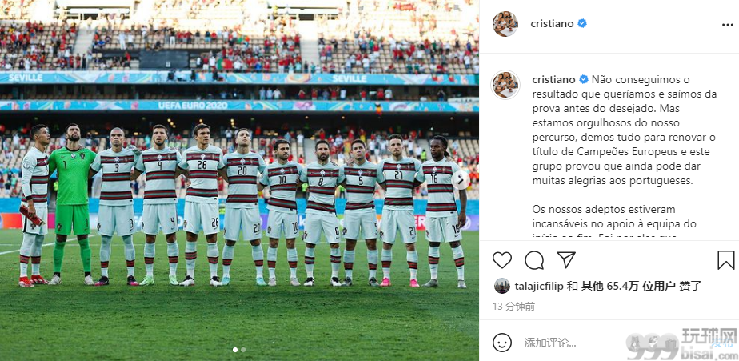Click cristiano username in post header
Image resolution: width=739 pixels, height=361 pixels.
552,23
